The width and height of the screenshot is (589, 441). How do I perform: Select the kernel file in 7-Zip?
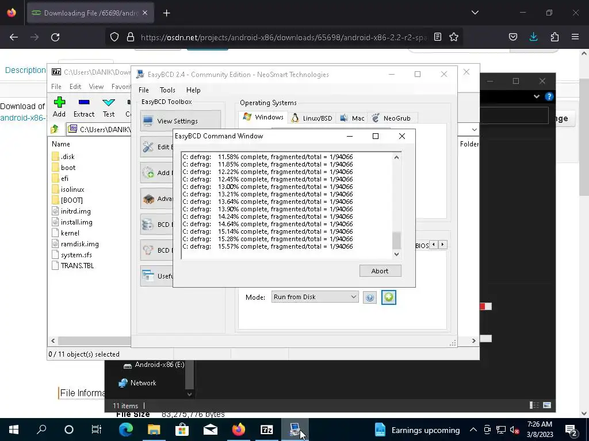tap(66, 233)
